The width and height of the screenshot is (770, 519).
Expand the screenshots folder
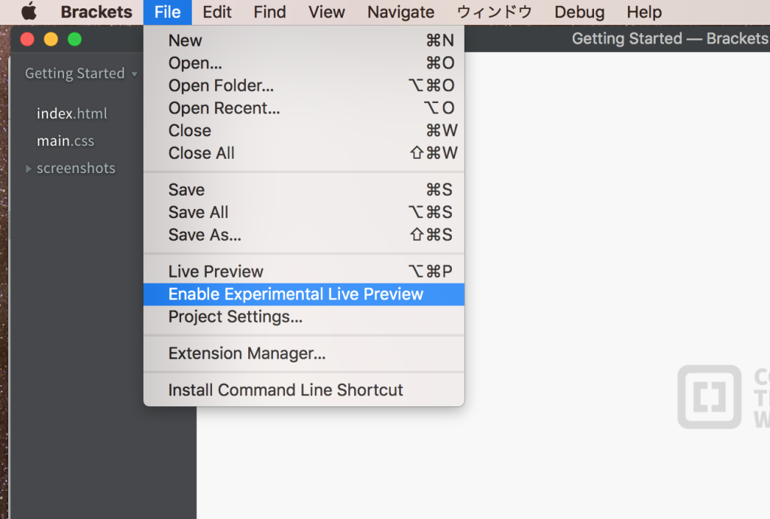[29, 168]
